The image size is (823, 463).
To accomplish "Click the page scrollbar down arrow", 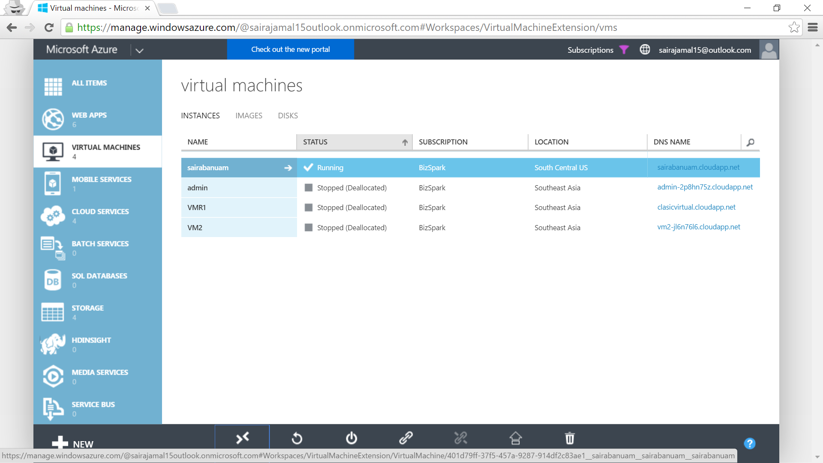I will tap(817, 457).
